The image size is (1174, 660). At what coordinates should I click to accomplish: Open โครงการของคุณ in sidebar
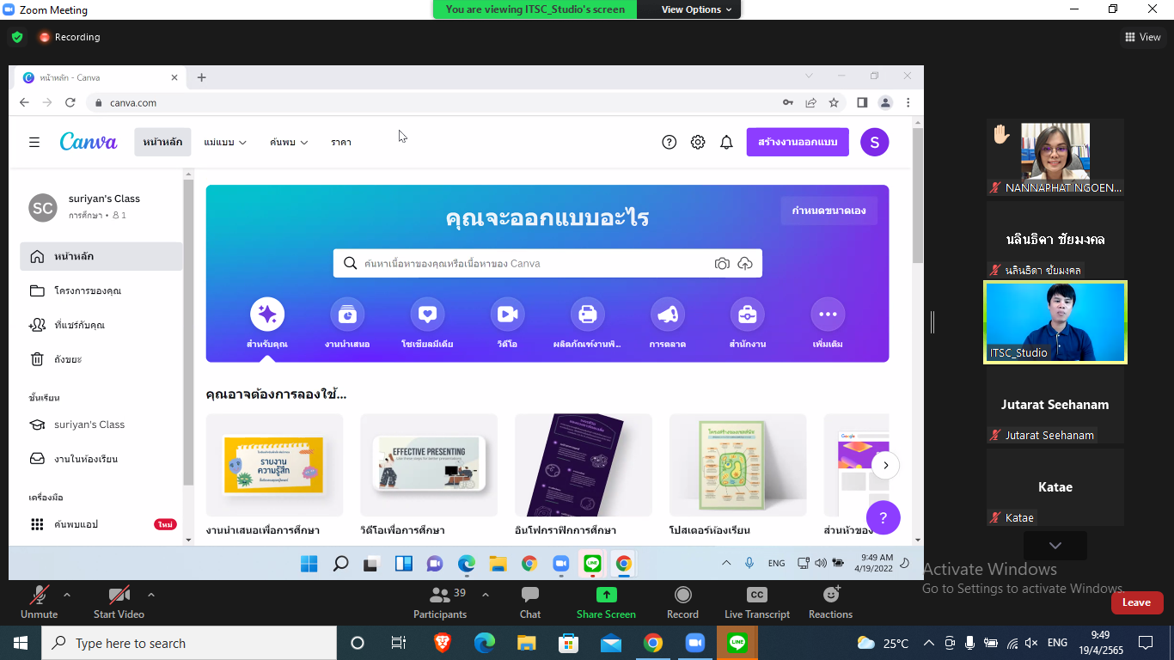pos(101,290)
